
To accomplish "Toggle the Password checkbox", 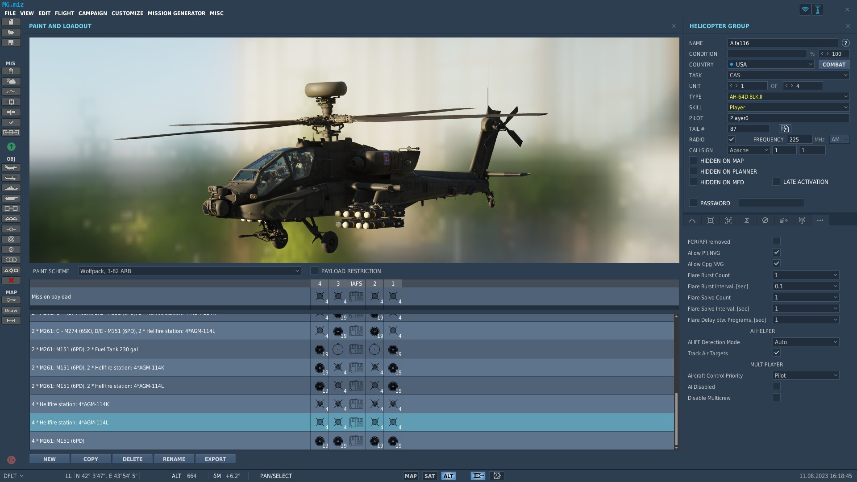I will 693,203.
